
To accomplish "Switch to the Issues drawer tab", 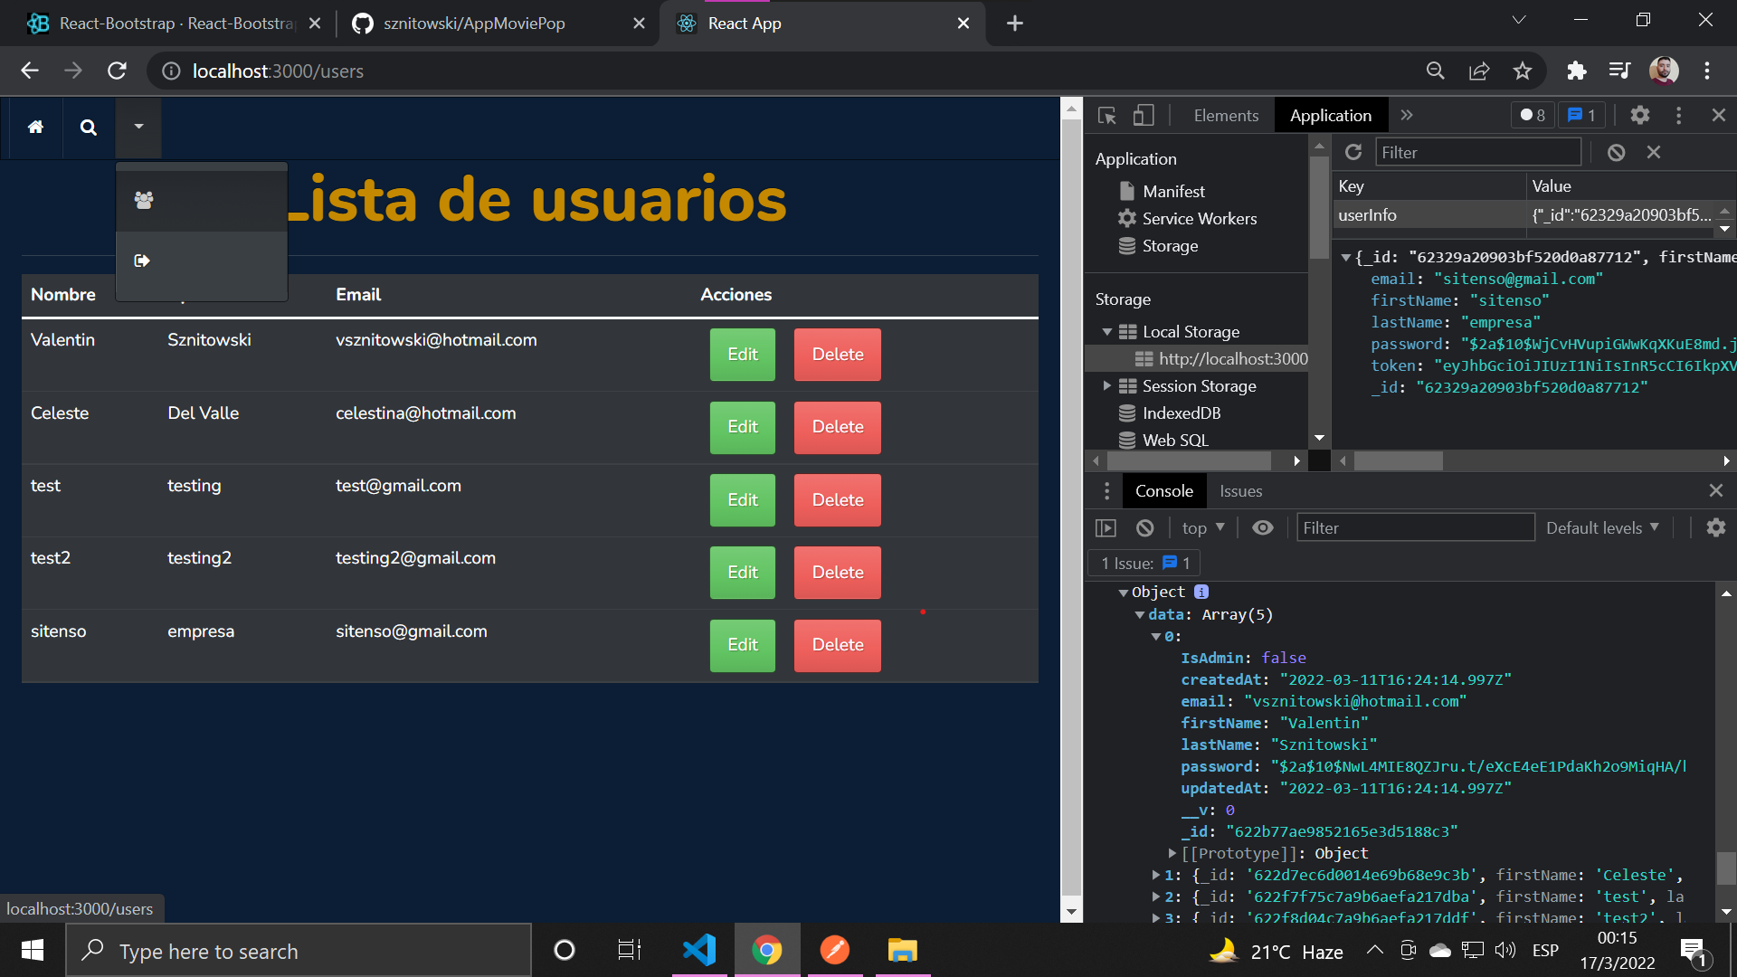I will click(x=1240, y=490).
